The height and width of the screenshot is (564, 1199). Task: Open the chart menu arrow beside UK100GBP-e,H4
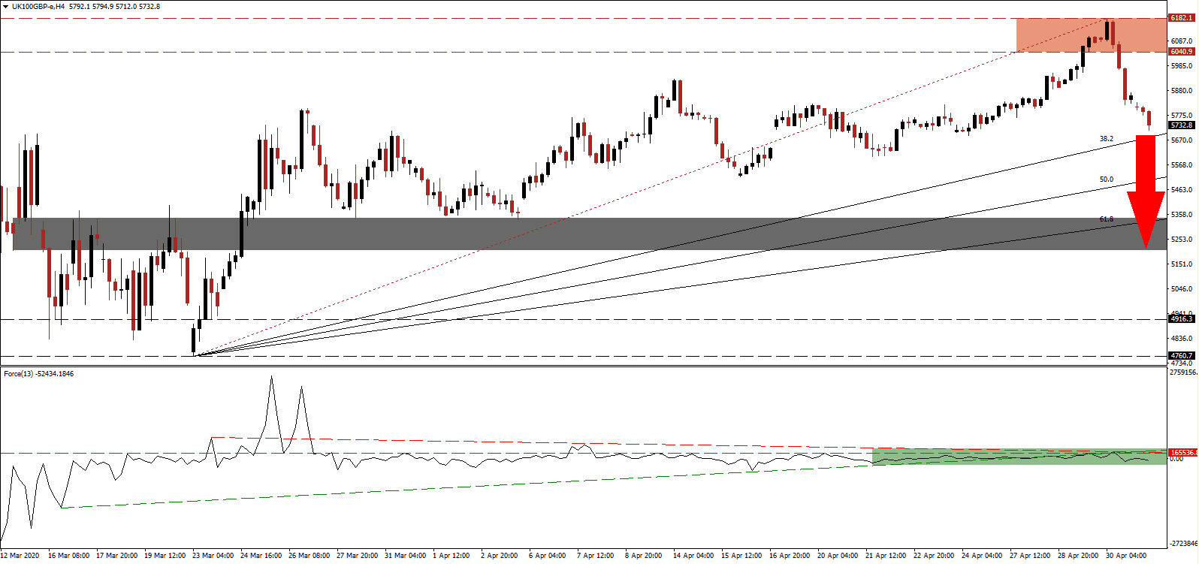(6, 7)
